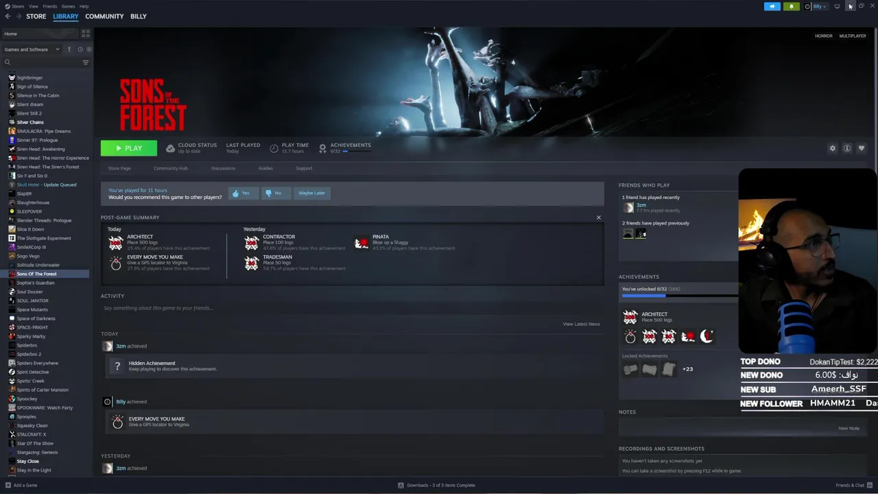Choose No thumbs down recommendation
The width and height of the screenshot is (878, 494).
click(276, 193)
